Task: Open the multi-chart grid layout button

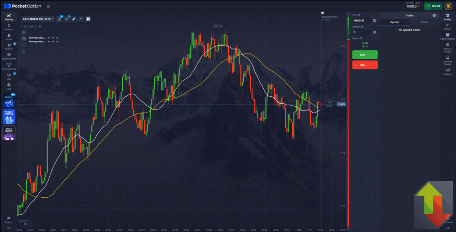Action: point(88,19)
